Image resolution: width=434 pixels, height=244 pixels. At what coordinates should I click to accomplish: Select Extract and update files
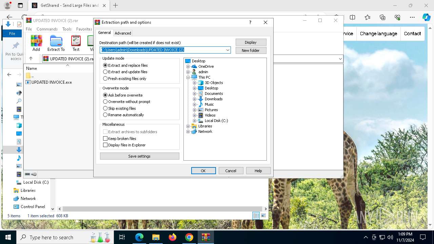[125, 72]
